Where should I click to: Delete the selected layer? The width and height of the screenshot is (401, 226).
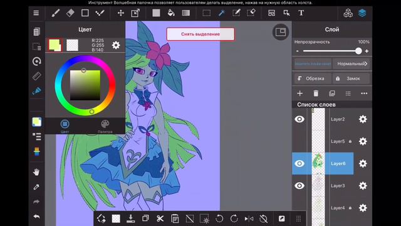coord(316,94)
